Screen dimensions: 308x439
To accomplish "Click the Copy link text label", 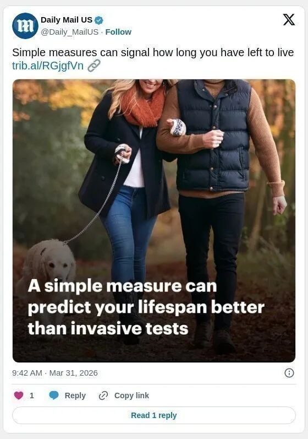I will 131,395.
